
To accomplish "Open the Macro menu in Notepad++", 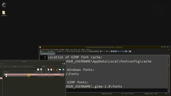I will 76,50.
